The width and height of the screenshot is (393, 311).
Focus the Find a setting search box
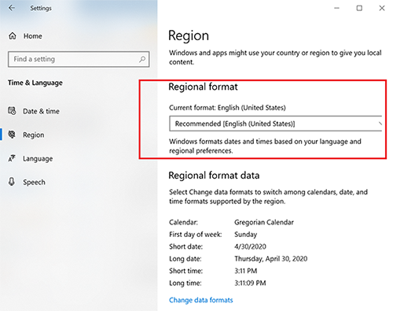pos(79,59)
